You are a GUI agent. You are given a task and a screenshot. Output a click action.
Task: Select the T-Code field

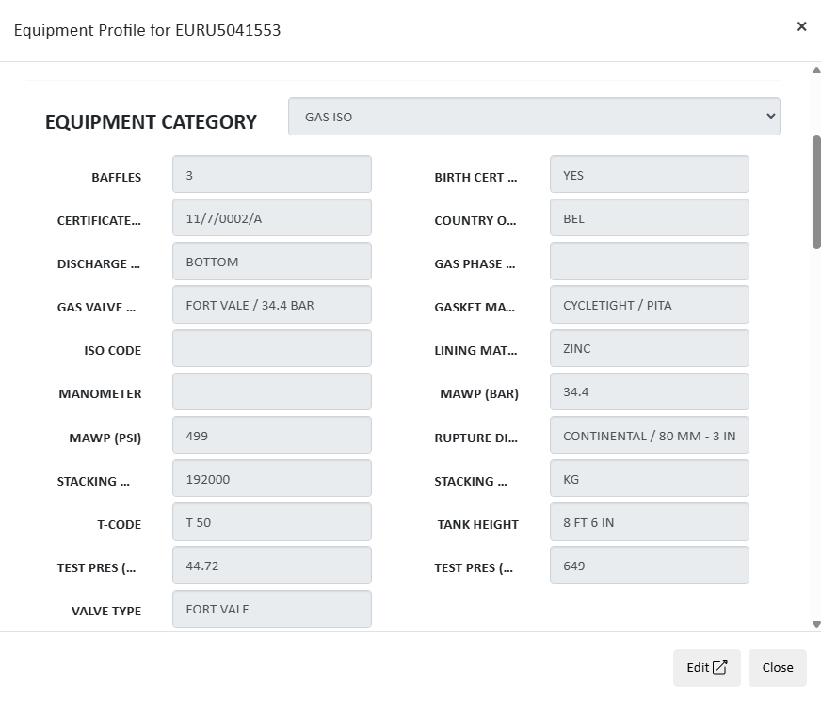271,522
